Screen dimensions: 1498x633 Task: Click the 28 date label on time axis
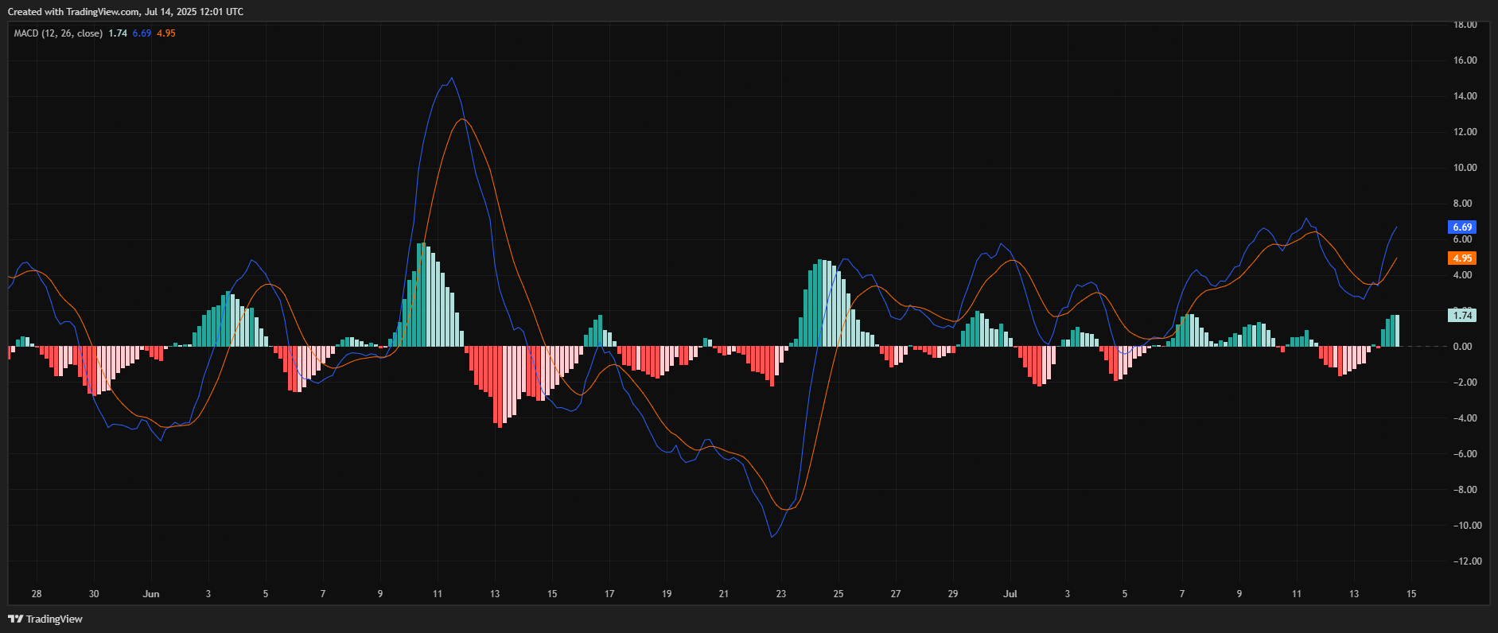click(x=37, y=594)
